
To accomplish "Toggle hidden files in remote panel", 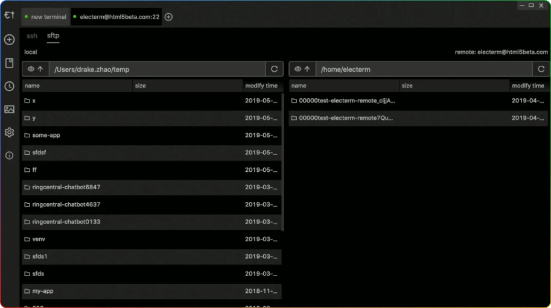I will coord(298,69).
